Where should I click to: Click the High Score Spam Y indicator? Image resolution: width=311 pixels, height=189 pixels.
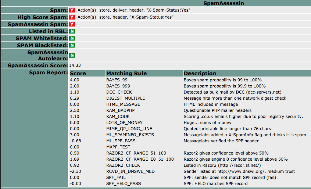[72, 17]
